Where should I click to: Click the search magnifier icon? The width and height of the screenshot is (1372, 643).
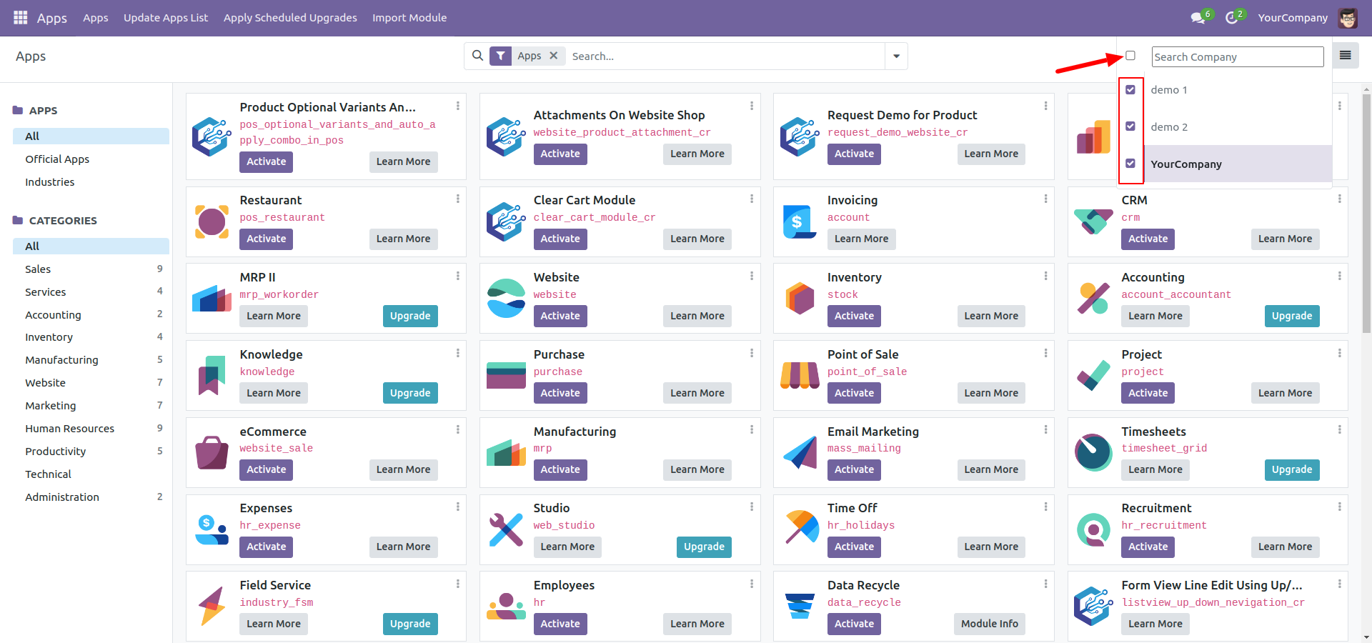pos(477,56)
